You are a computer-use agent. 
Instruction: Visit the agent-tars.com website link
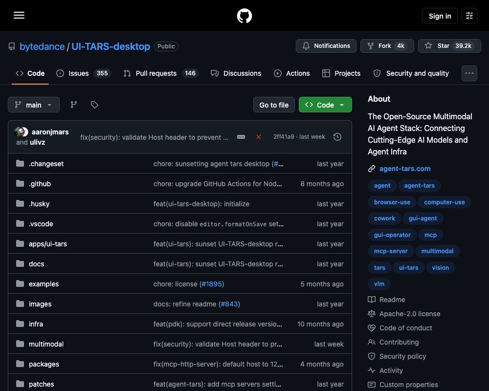[x=405, y=169]
